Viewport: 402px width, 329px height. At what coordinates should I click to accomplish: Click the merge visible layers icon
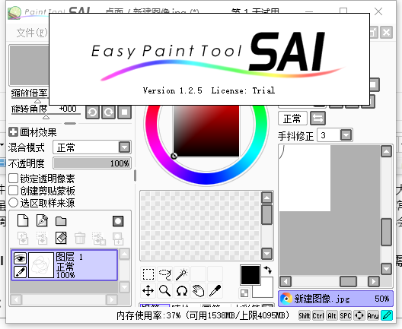[99, 239]
